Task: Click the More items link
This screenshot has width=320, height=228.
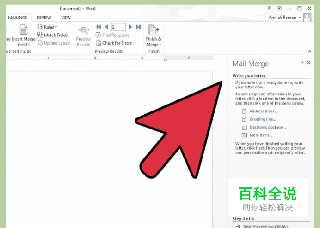Action: [261, 135]
